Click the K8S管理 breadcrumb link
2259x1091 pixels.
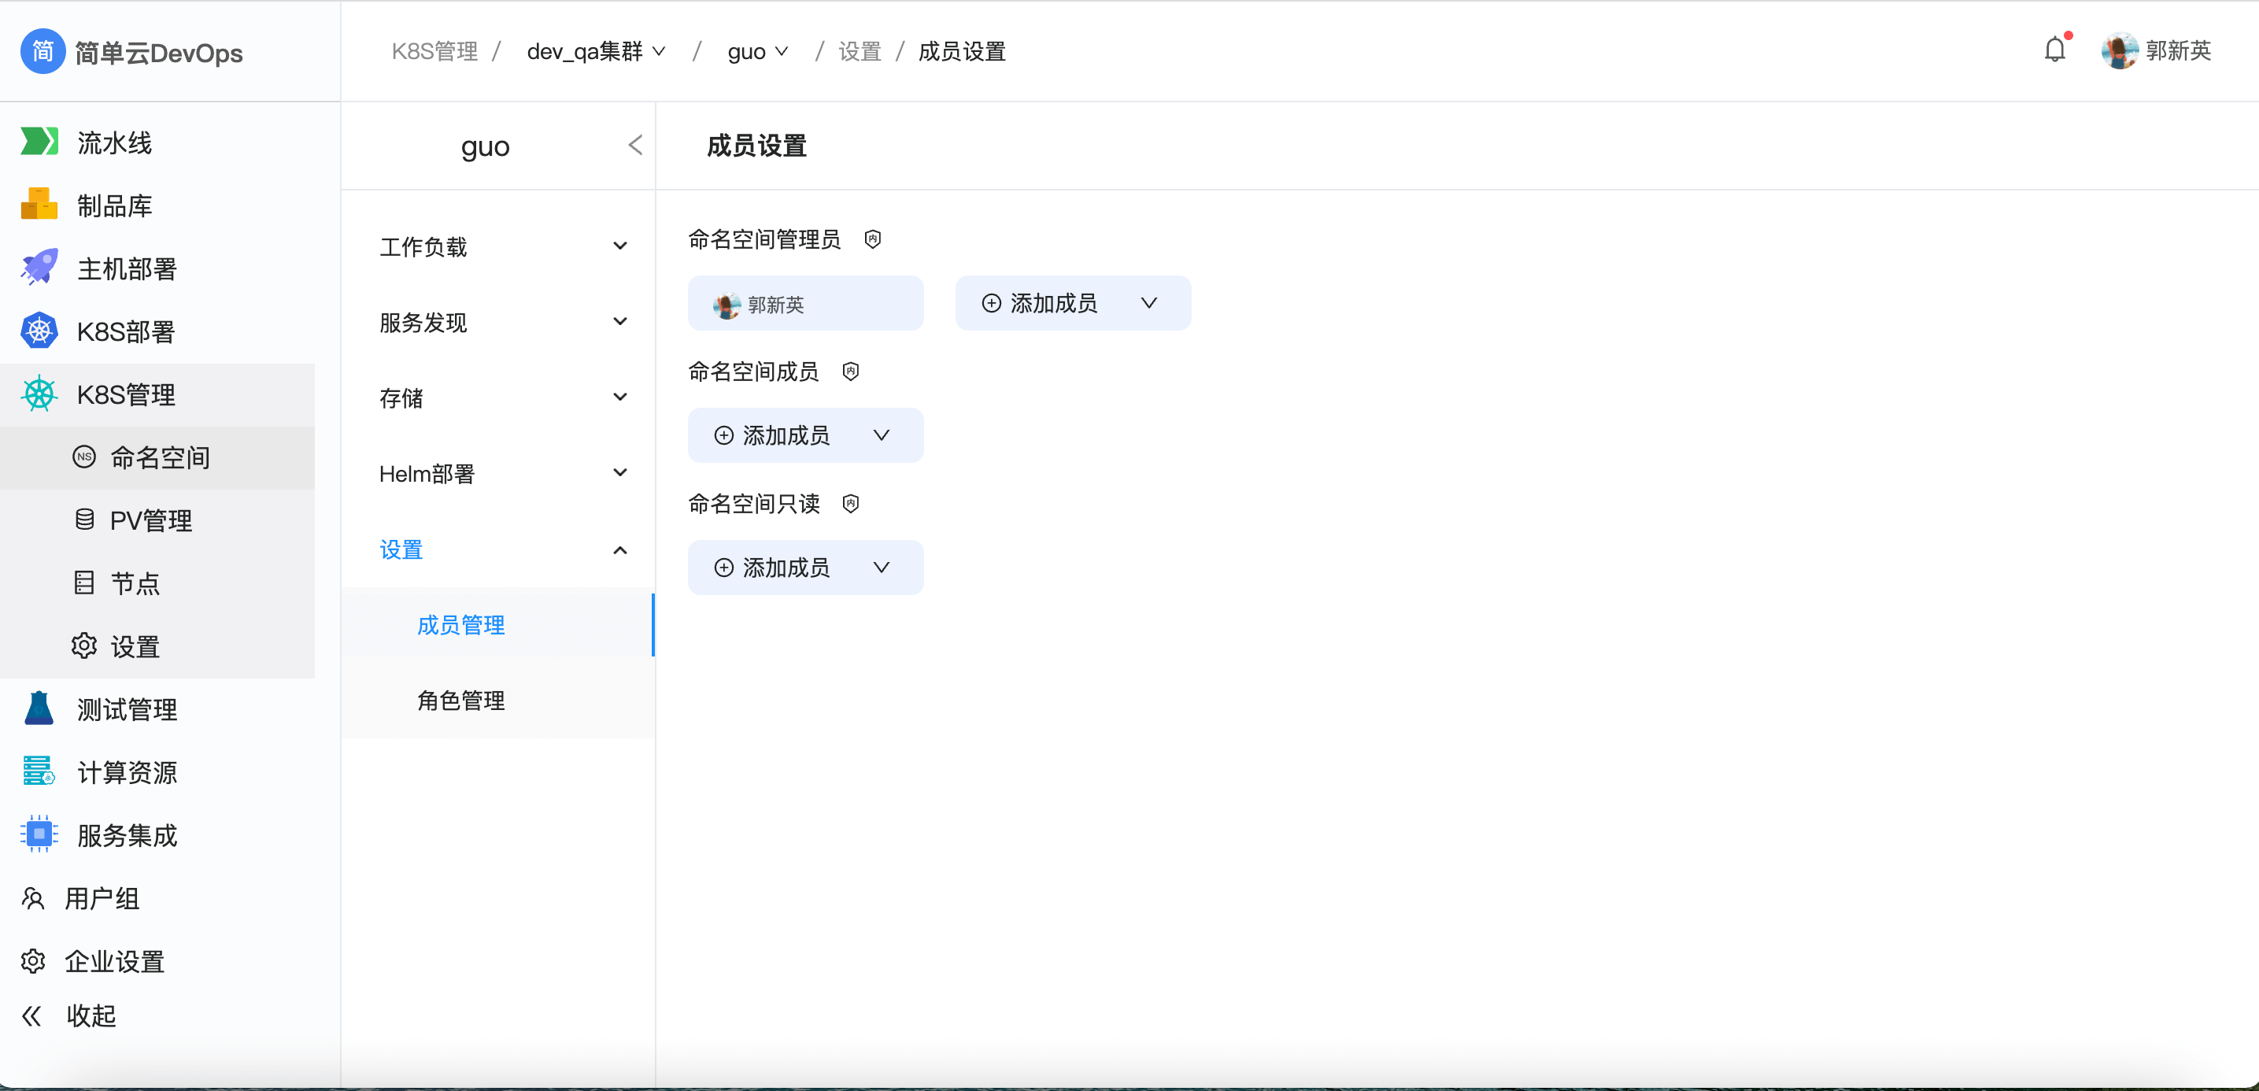pyautogui.click(x=434, y=52)
